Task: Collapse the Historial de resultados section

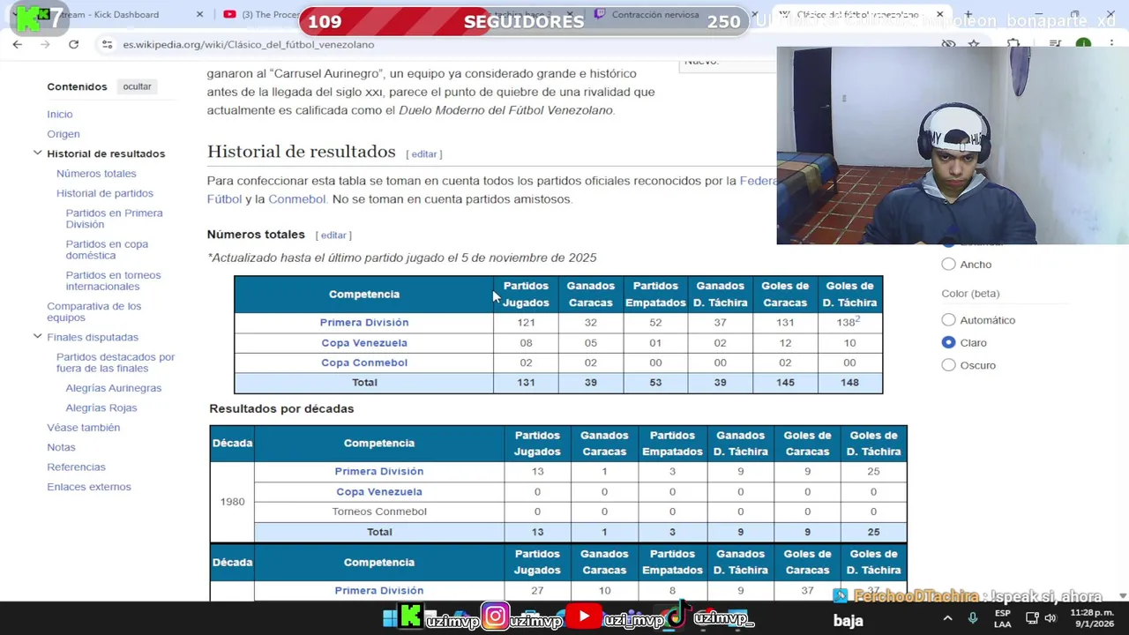Action: pos(37,153)
